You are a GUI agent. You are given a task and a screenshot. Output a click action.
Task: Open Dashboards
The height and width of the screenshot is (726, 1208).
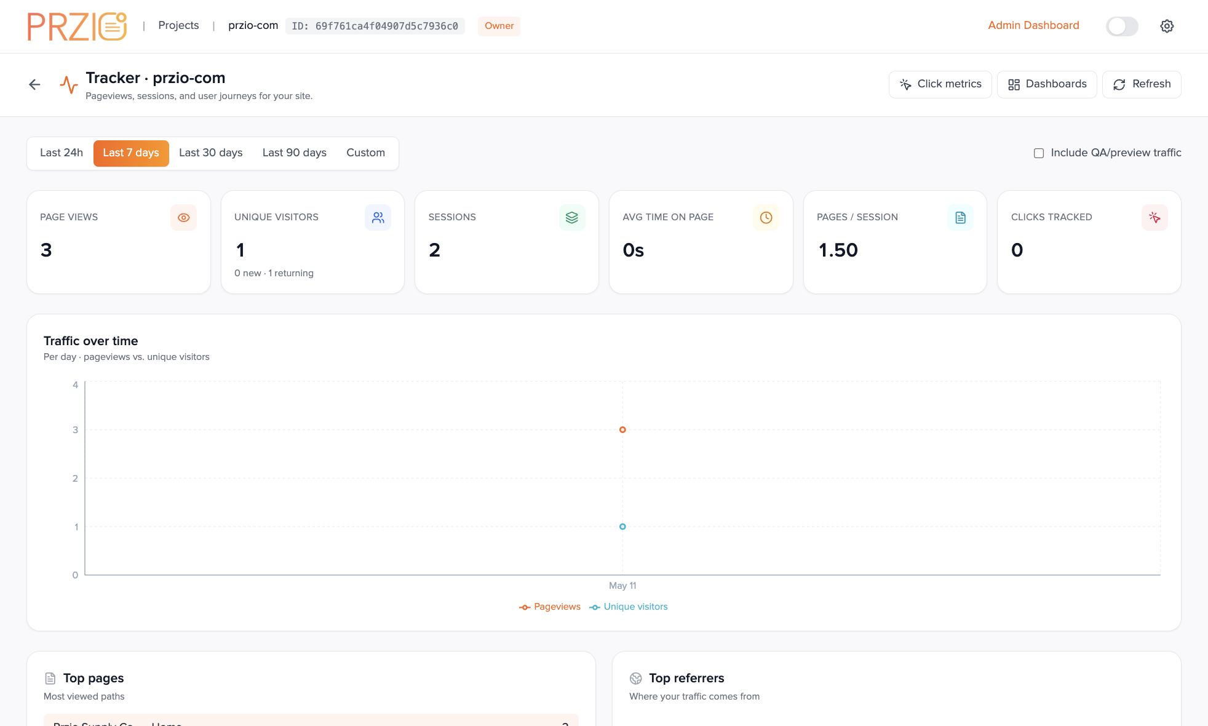[x=1047, y=84]
